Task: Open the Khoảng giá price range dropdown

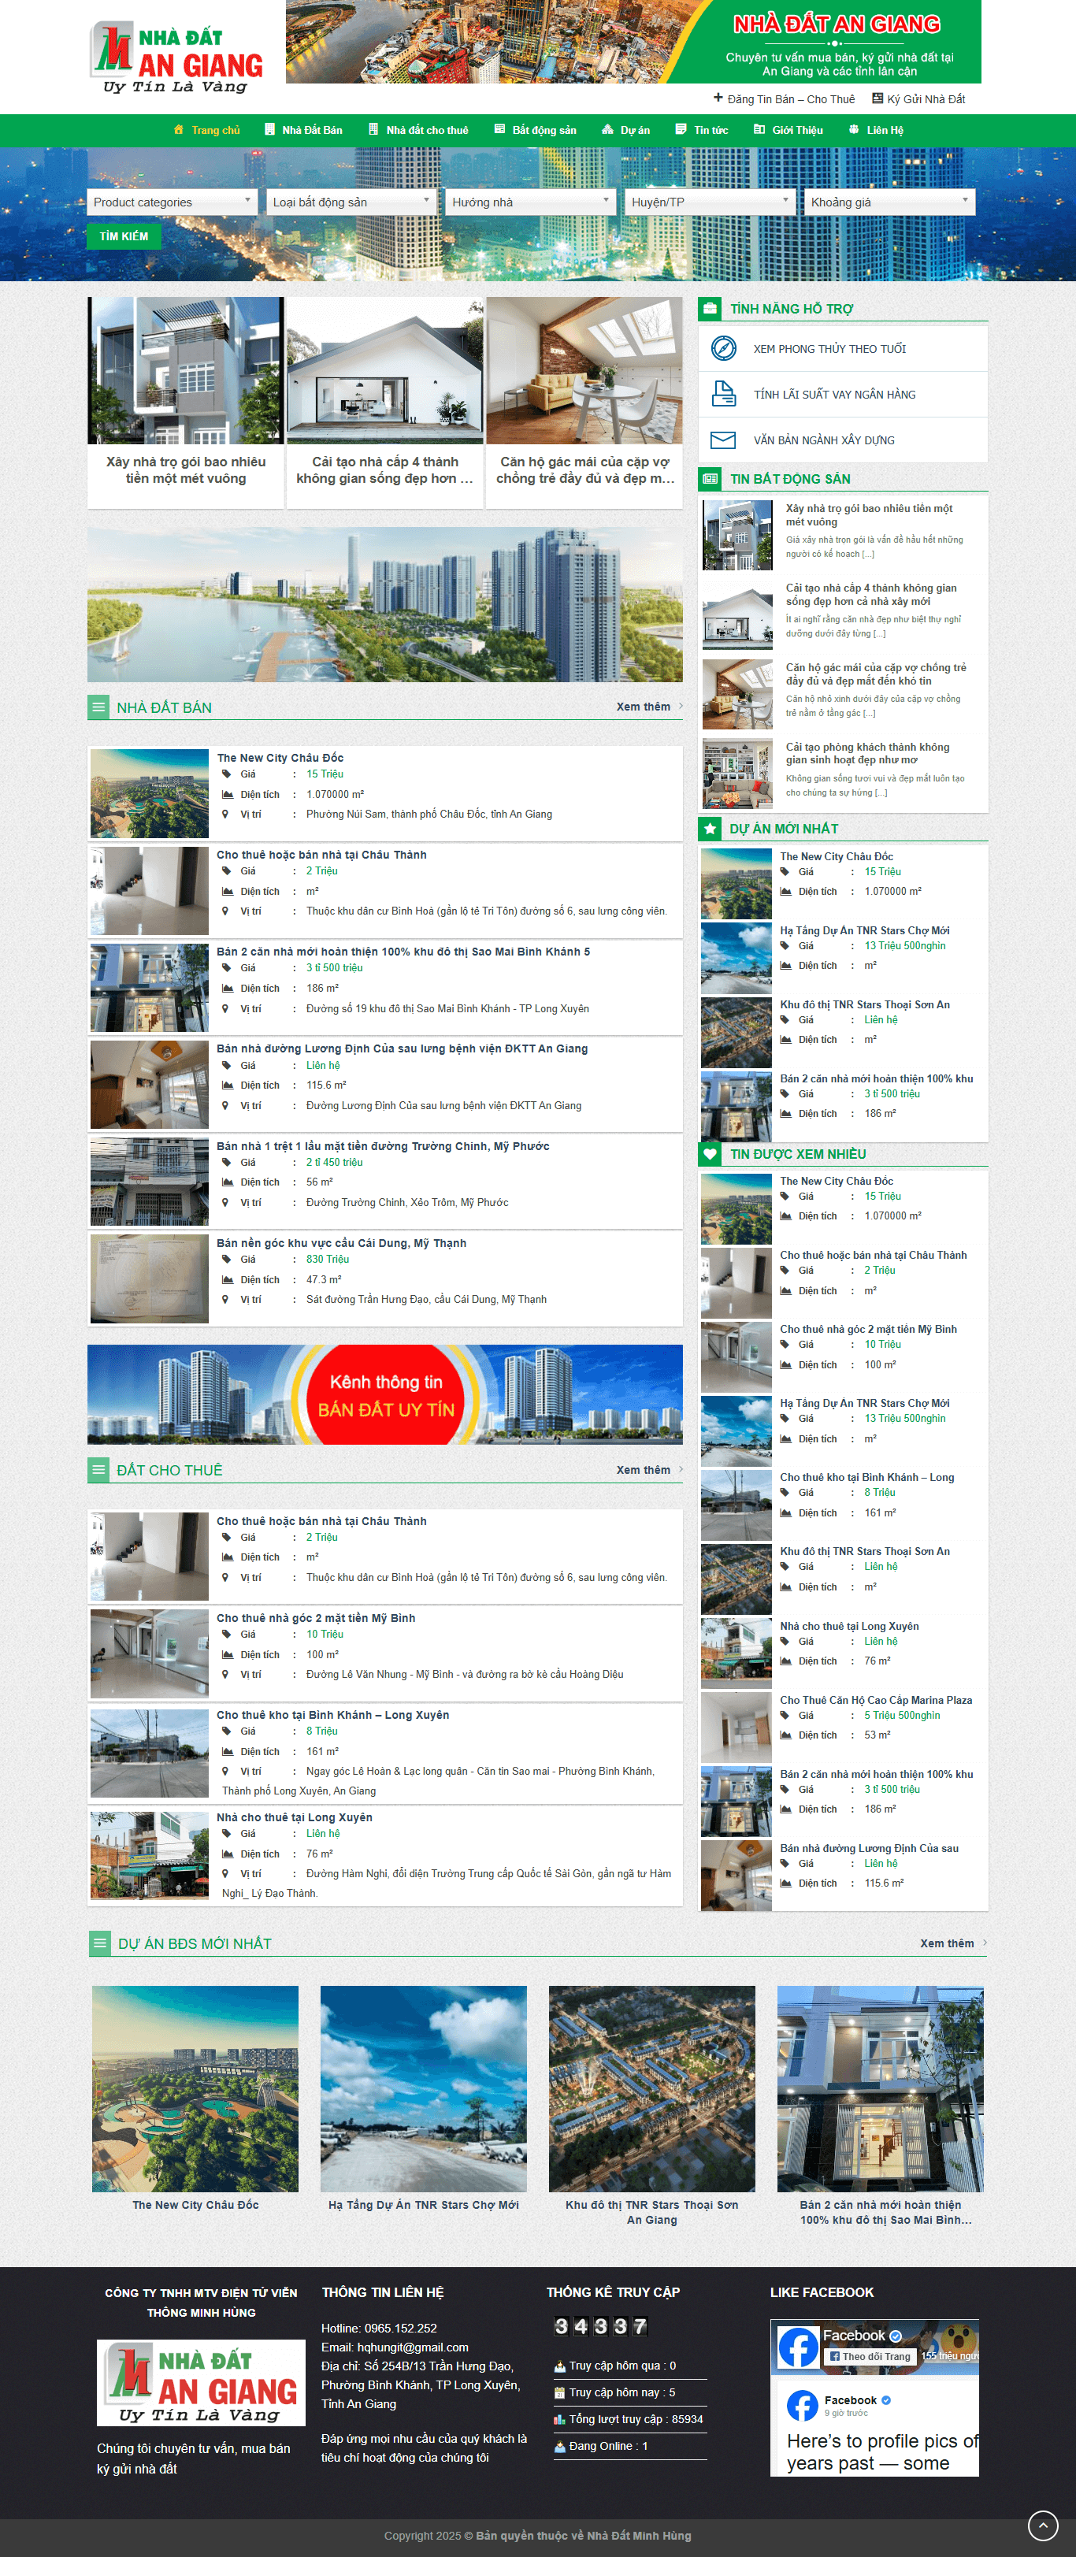Action: [889, 202]
